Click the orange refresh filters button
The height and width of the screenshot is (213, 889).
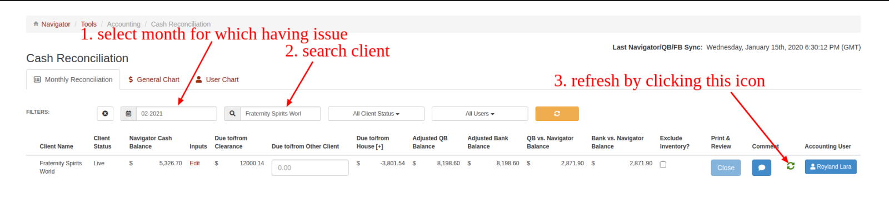(557, 114)
